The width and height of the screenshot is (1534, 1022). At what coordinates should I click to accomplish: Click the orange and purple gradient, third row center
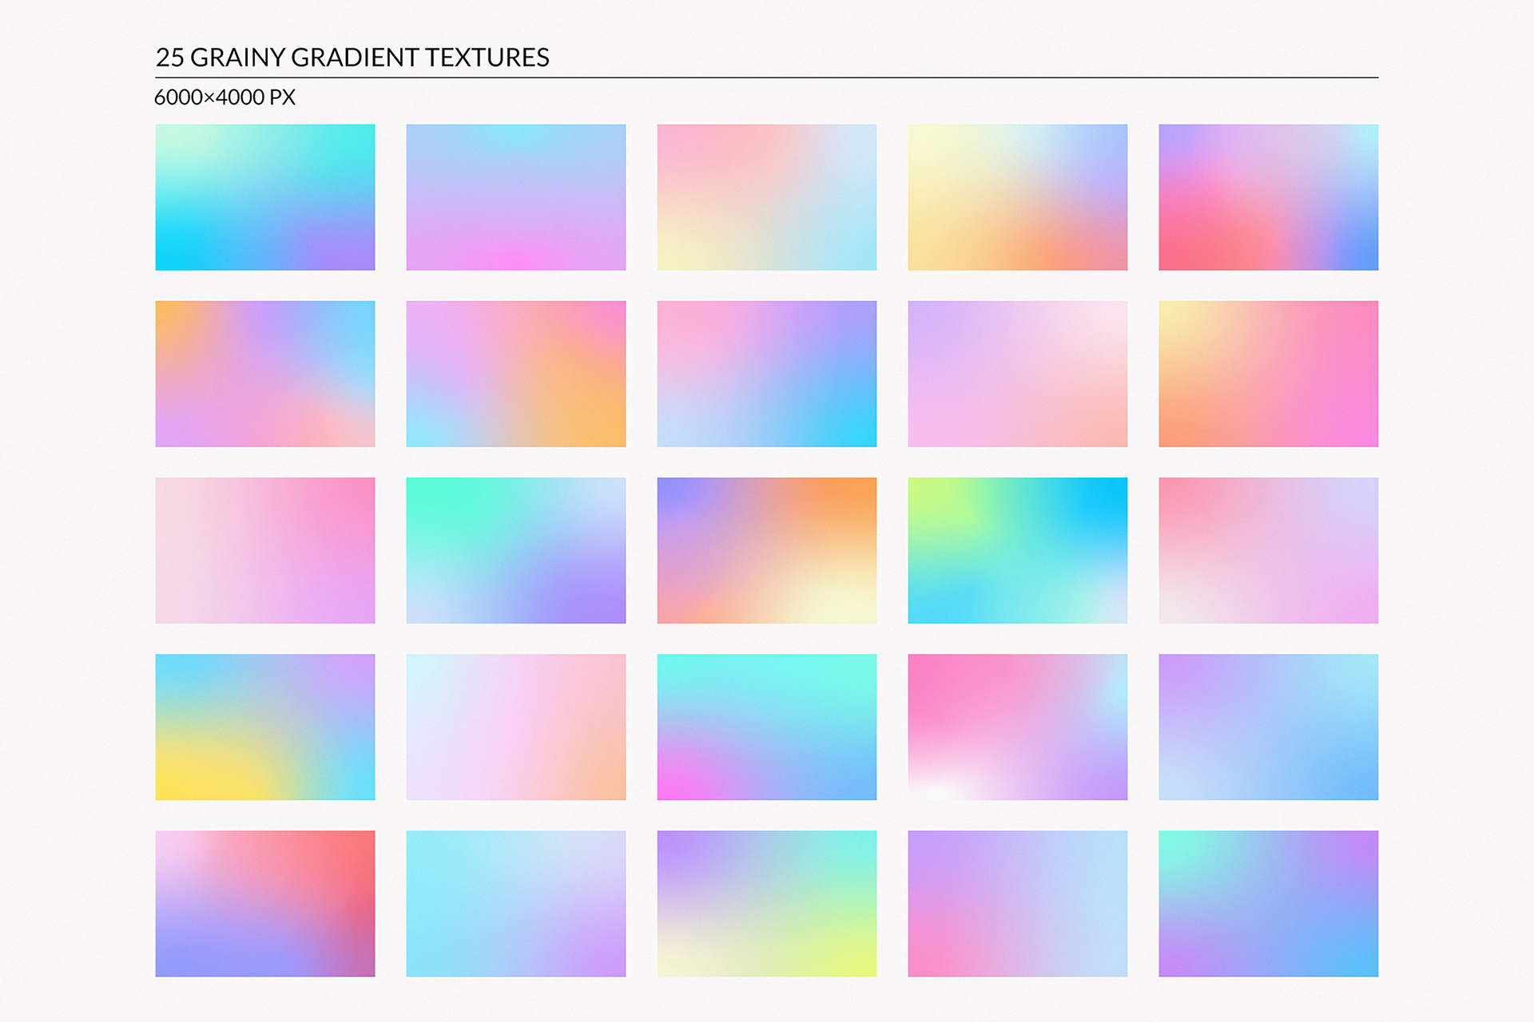[x=766, y=550]
